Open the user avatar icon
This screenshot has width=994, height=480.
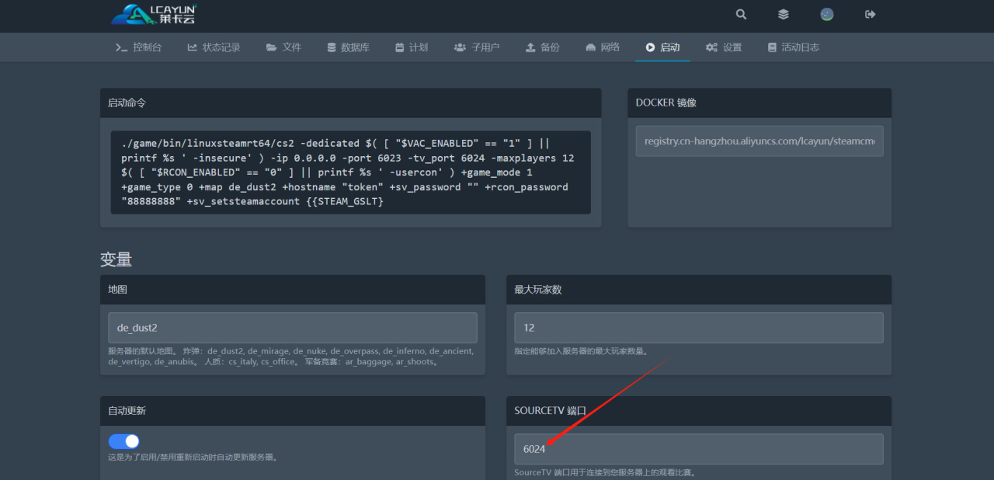tap(827, 14)
